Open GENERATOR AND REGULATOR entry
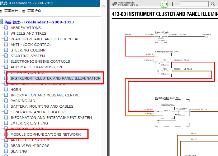218x156 pixels. [38, 112]
